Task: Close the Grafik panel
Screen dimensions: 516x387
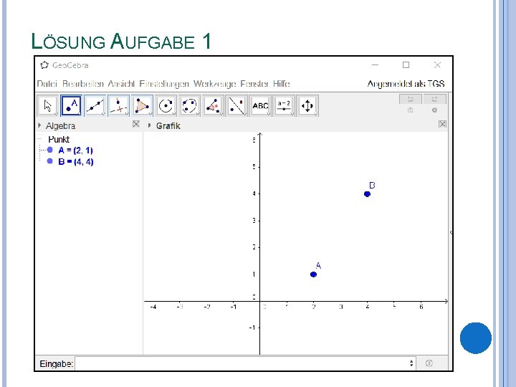Action: pyautogui.click(x=442, y=124)
